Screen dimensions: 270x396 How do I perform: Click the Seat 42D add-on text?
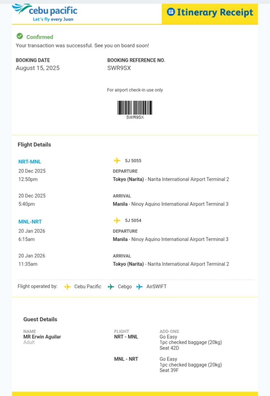coord(169,348)
